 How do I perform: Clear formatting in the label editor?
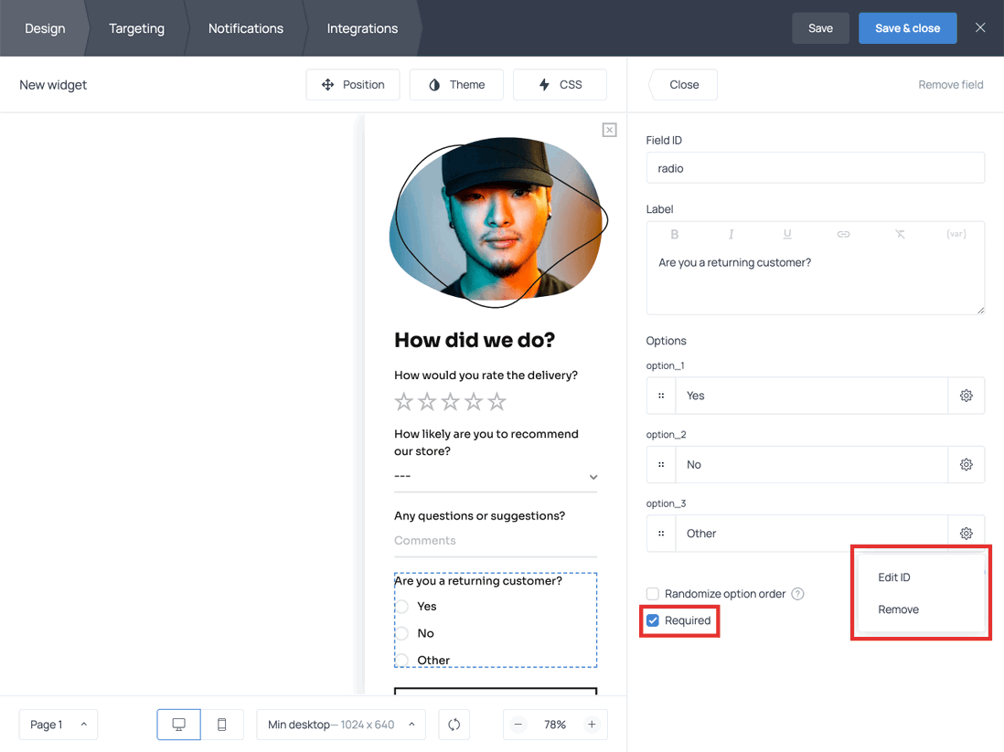900,234
